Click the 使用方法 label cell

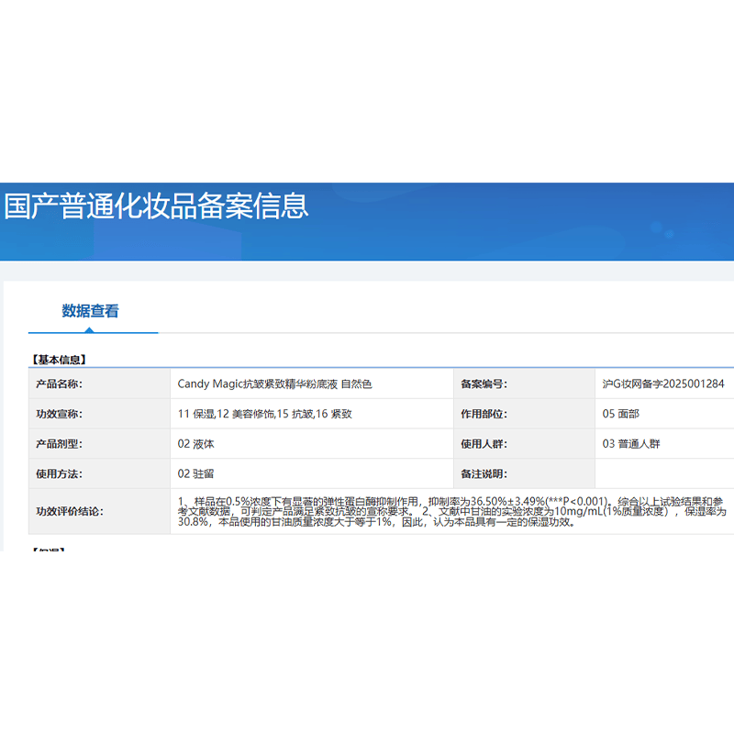(99, 473)
